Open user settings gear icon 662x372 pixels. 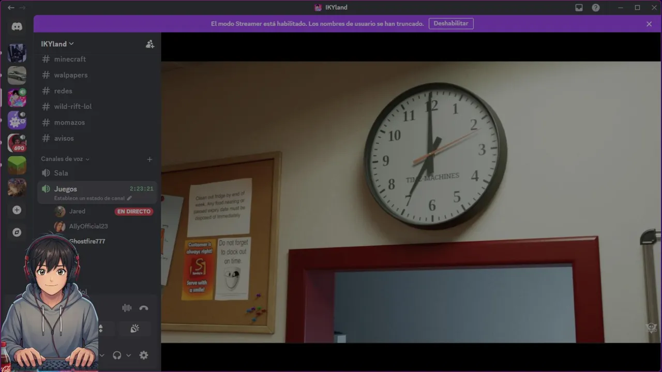tap(144, 355)
